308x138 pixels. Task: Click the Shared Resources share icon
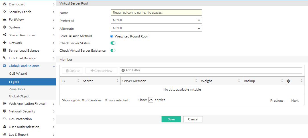pyautogui.click(x=5, y=35)
